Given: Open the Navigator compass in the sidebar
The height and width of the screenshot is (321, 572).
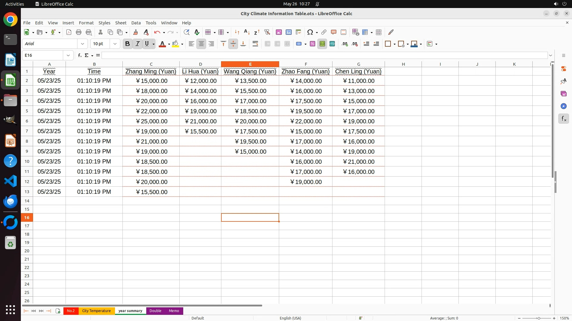Looking at the screenshot, I should 563,106.
